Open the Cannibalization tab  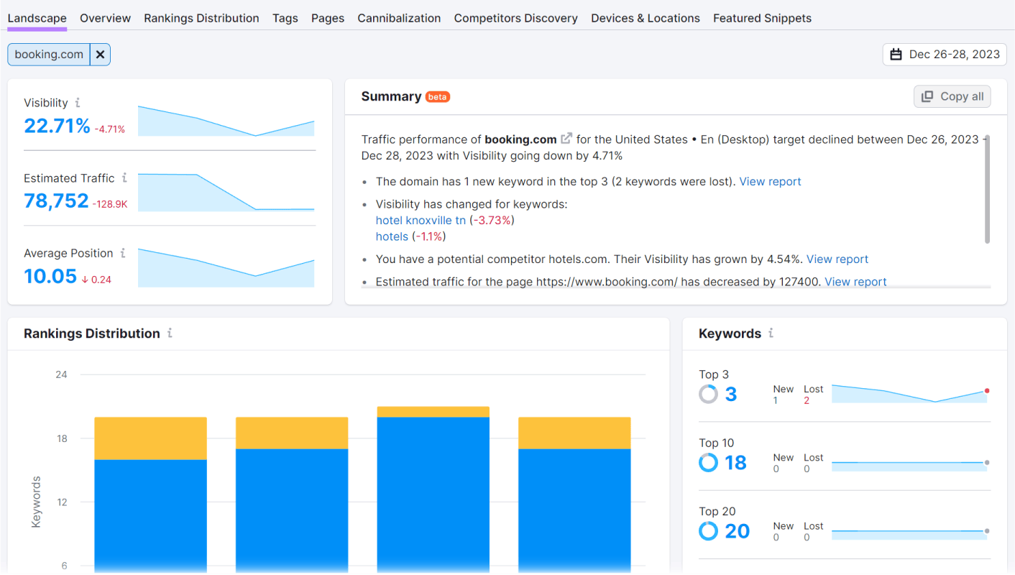399,18
